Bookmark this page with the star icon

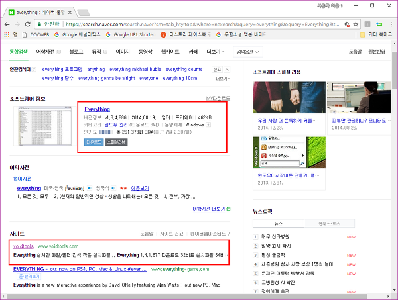[x=356, y=25]
